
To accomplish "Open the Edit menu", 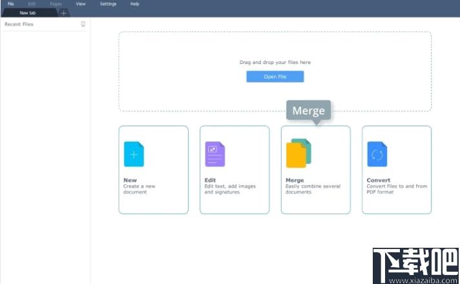I will pos(32,4).
